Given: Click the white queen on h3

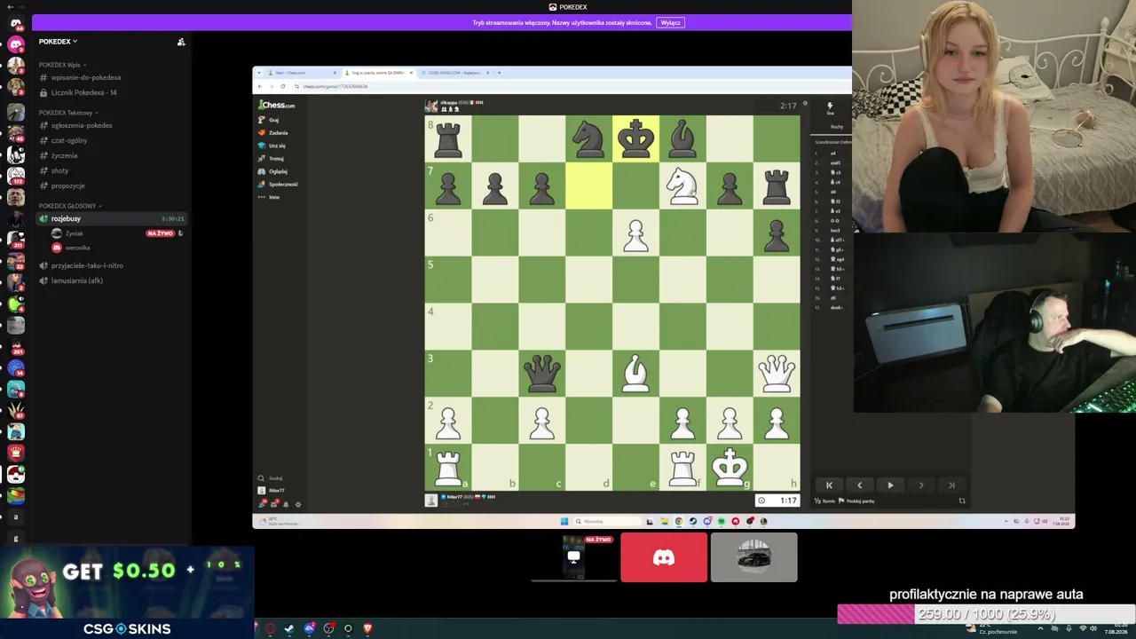Looking at the screenshot, I should tap(777, 373).
